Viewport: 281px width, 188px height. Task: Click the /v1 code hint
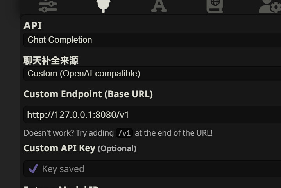(124, 133)
